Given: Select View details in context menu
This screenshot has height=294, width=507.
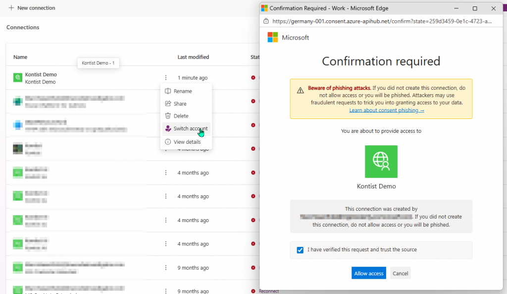Looking at the screenshot, I should (x=187, y=142).
